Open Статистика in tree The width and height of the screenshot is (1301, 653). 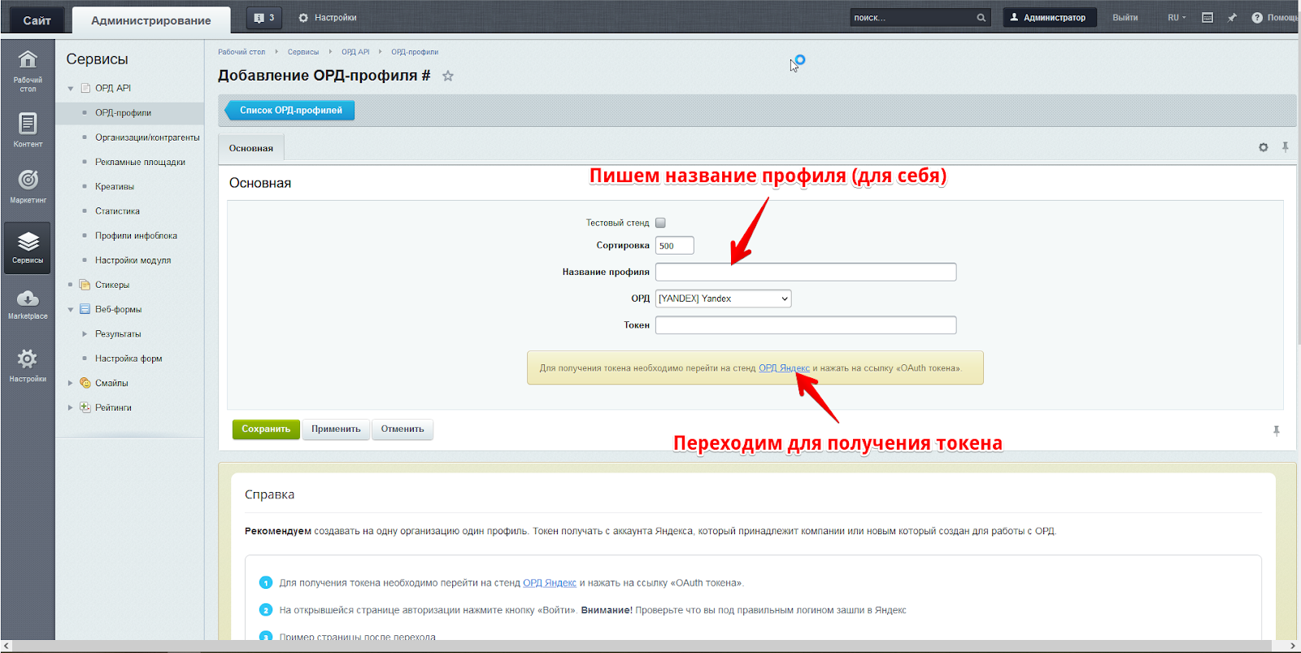coord(117,211)
